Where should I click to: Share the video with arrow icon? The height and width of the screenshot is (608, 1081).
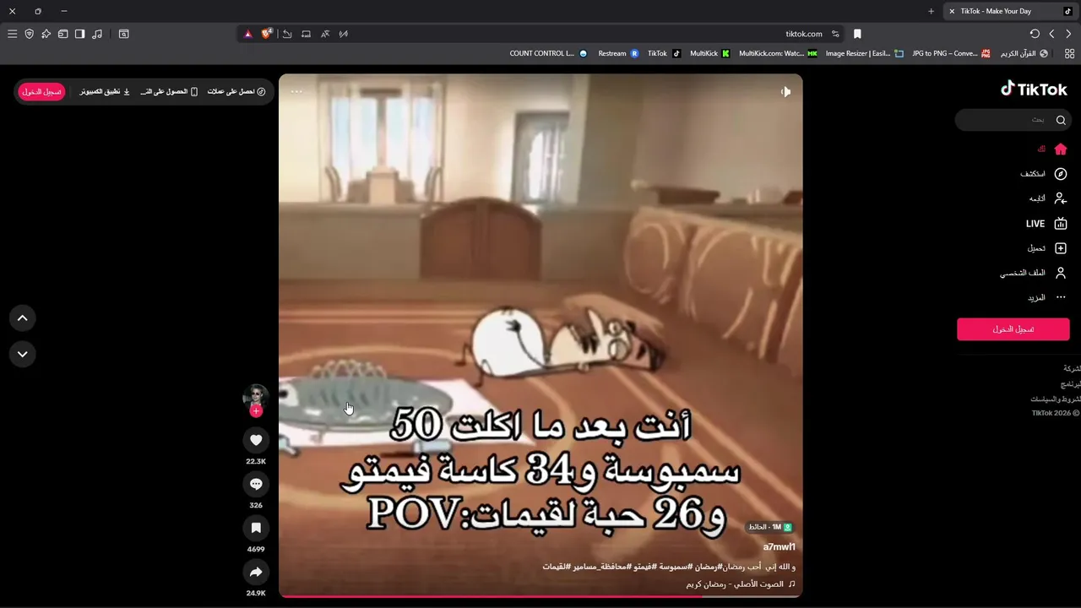256,572
